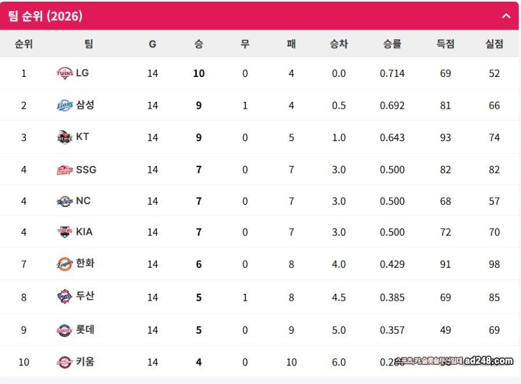Viewport: 521px width, 384px height.
Task: Click the 승률 column header
Action: pos(392,44)
